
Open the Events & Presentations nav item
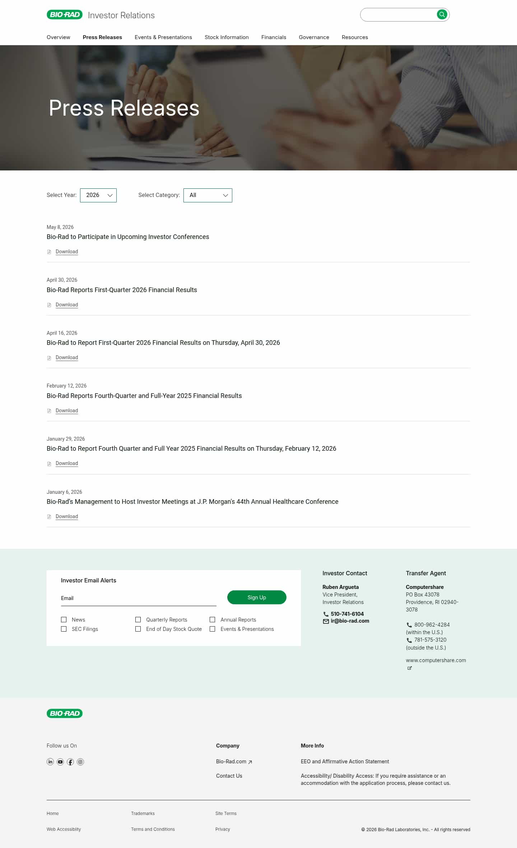click(x=163, y=37)
